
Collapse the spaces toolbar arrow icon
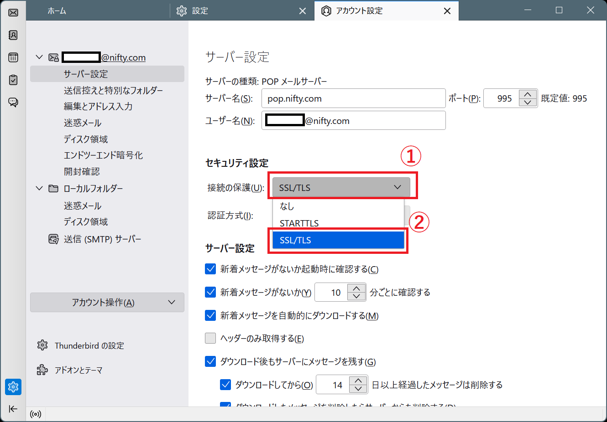[x=13, y=409]
